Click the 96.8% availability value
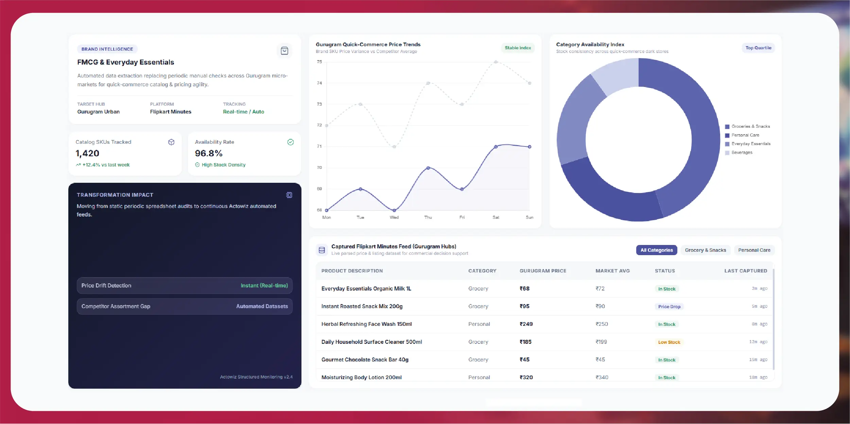 coord(209,154)
